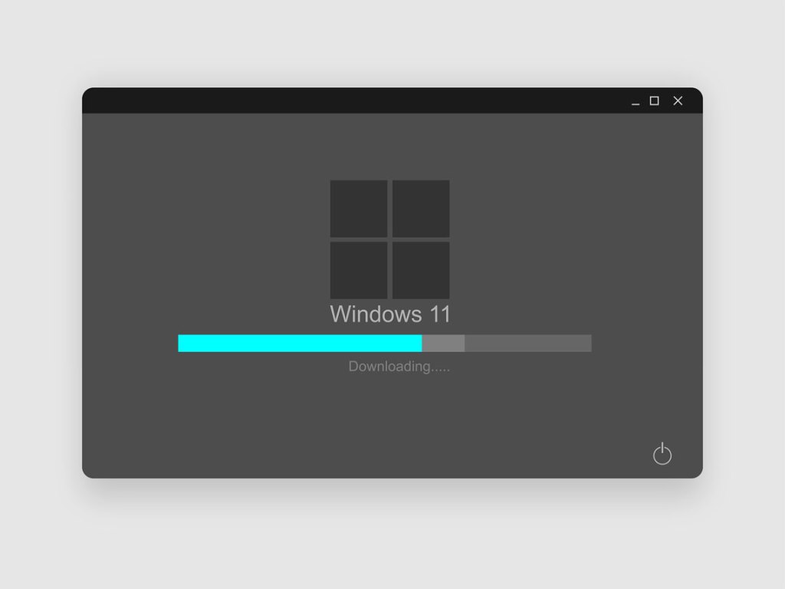This screenshot has width=785, height=589.
Task: Click the bottom-left square of the Windows logo
Action: click(359, 270)
